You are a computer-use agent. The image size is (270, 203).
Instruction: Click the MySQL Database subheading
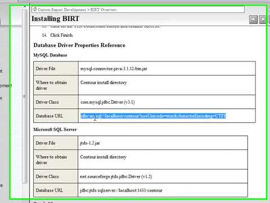50,55
